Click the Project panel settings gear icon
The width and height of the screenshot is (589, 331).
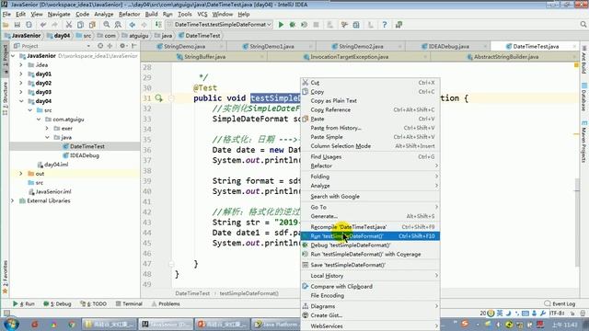pyautogui.click(x=122, y=46)
